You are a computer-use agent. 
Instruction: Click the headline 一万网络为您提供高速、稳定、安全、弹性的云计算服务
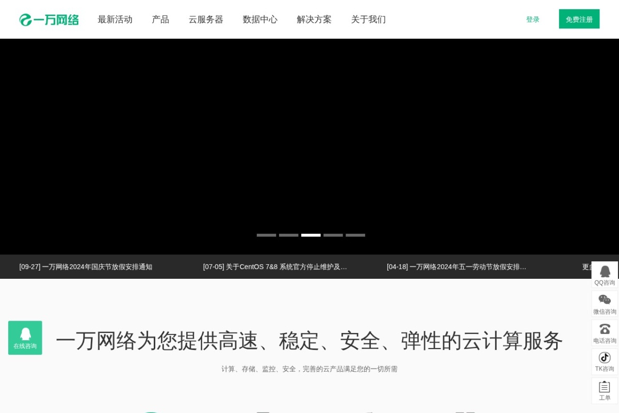tap(309, 341)
